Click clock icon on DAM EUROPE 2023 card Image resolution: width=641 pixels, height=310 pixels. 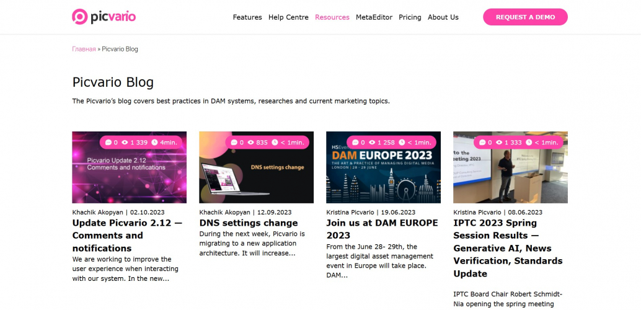(x=402, y=143)
